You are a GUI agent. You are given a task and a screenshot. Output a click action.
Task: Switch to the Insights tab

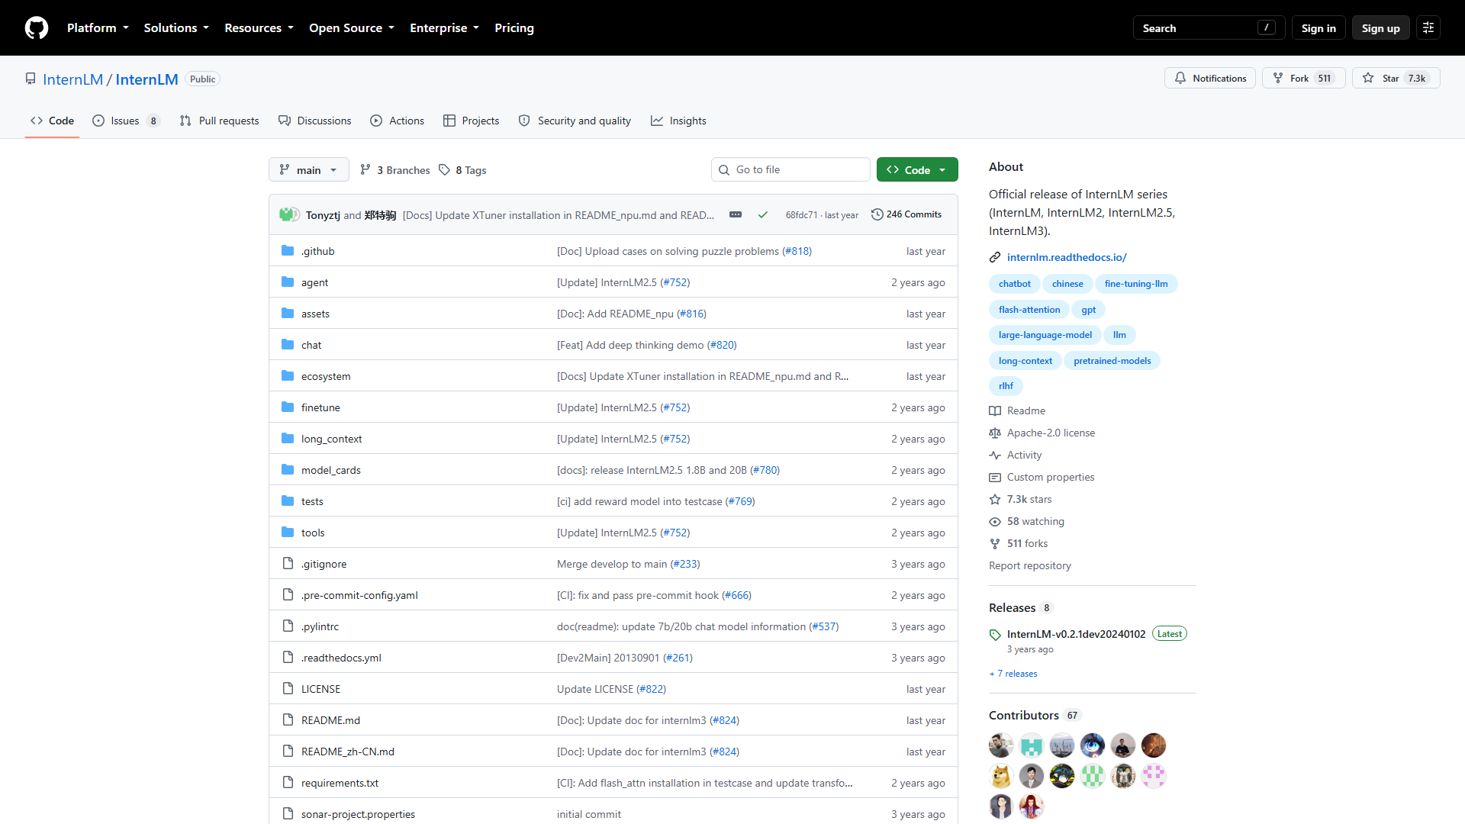[678, 121]
